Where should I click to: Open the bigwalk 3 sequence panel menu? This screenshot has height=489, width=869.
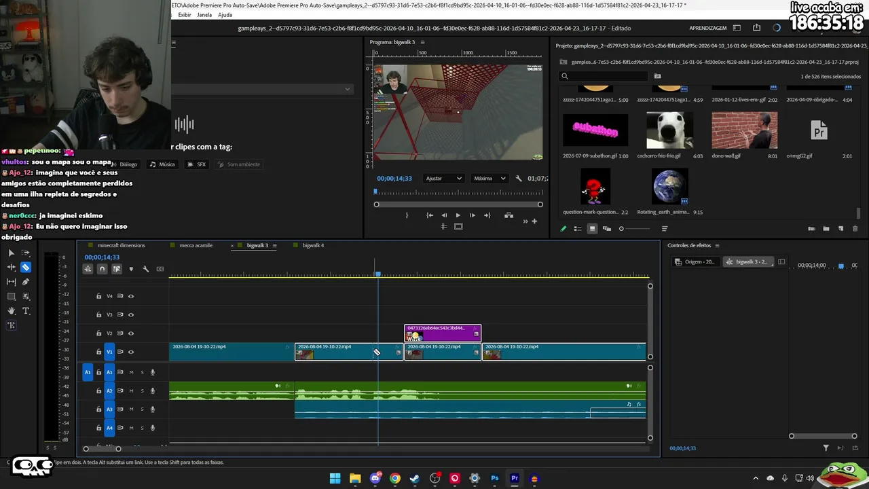275,245
